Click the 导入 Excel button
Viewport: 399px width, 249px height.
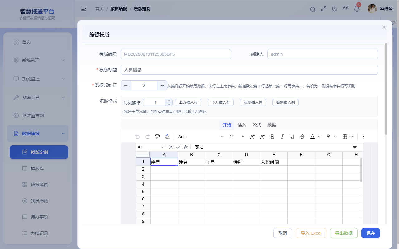pos(311,233)
